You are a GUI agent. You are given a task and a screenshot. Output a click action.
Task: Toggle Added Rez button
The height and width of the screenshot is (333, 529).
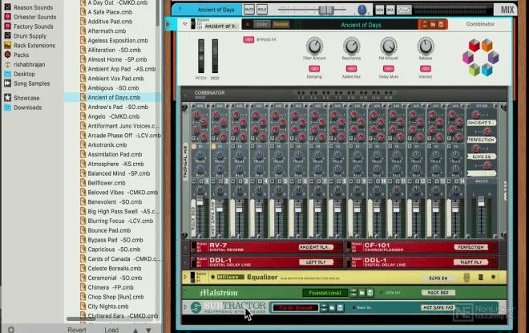(351, 68)
